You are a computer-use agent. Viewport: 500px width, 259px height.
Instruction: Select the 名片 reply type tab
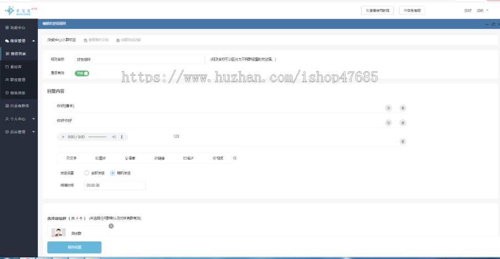[189, 158]
